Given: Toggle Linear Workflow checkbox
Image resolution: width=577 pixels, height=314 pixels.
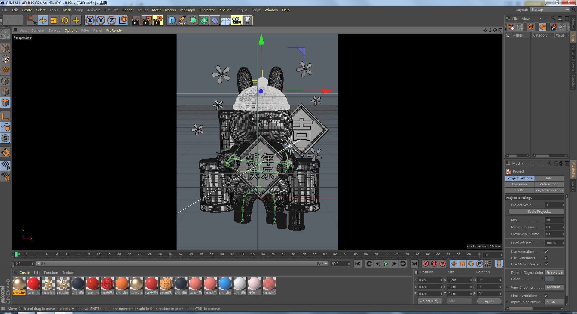Looking at the screenshot, I should [546, 296].
